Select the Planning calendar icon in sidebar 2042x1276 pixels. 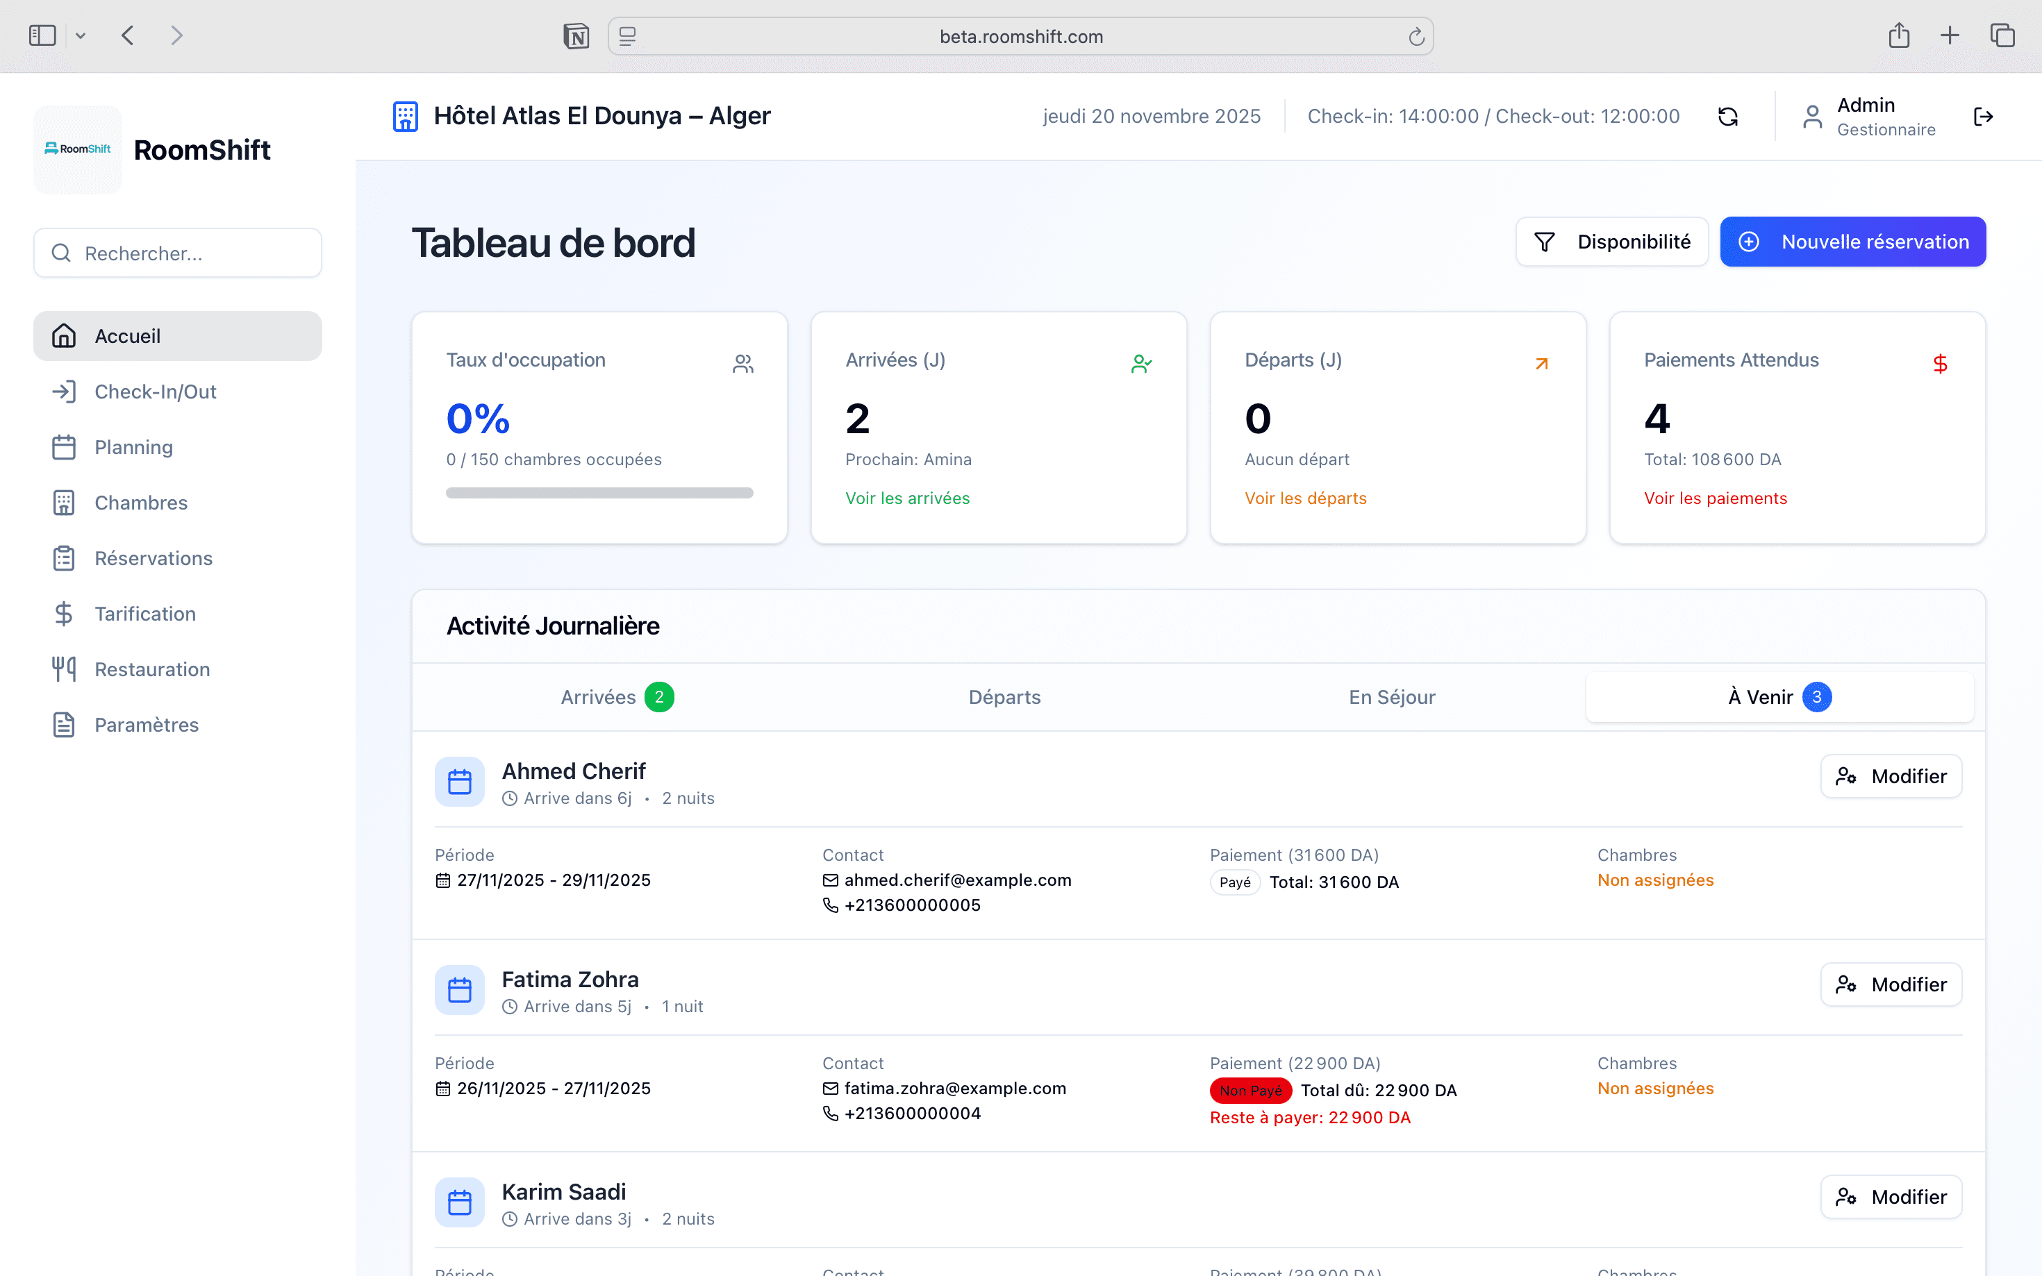(63, 446)
